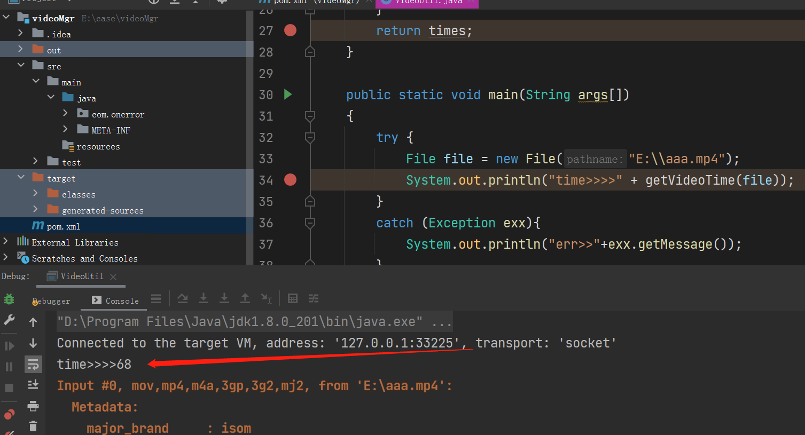Collapse the target folder
This screenshot has width=805, height=435.
click(21, 177)
